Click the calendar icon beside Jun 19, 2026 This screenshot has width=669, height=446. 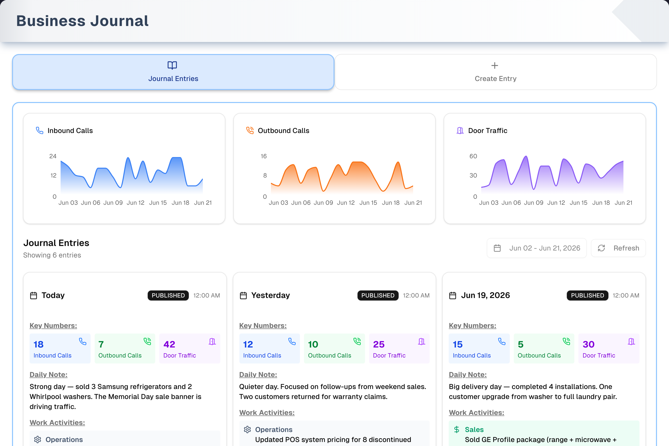tap(452, 295)
